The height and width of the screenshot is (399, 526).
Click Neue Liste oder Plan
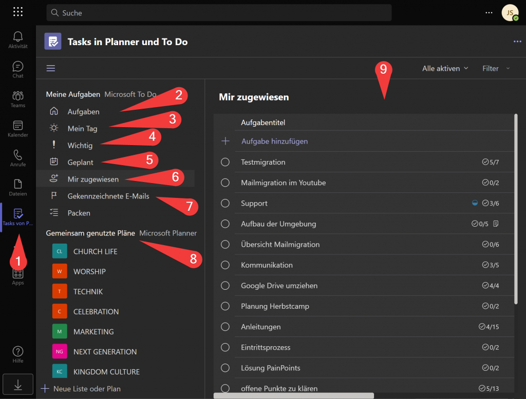click(x=86, y=389)
